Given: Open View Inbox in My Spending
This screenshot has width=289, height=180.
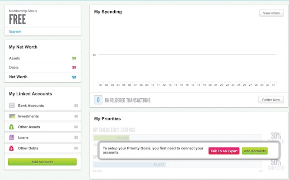Looking at the screenshot, I should [271, 13].
